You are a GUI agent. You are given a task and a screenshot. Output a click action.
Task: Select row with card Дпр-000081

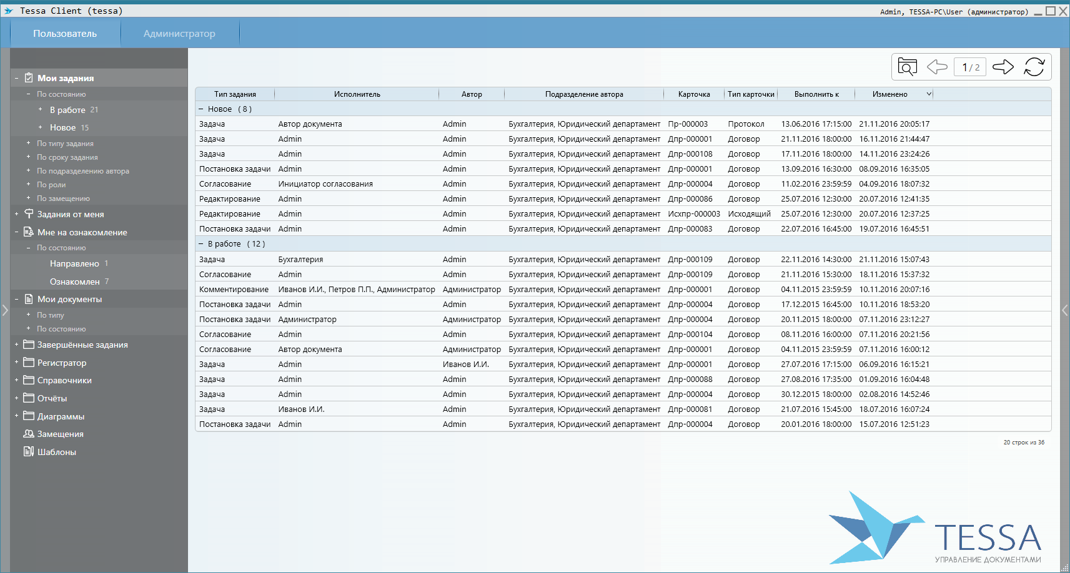coord(623,409)
